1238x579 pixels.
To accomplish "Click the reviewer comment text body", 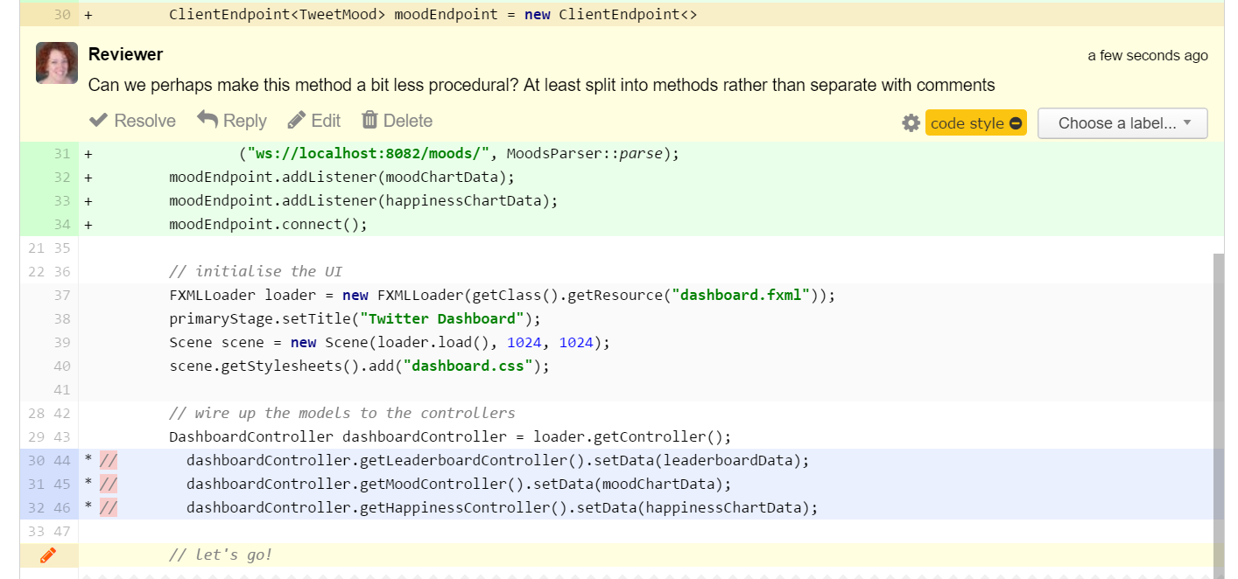I will pos(541,85).
